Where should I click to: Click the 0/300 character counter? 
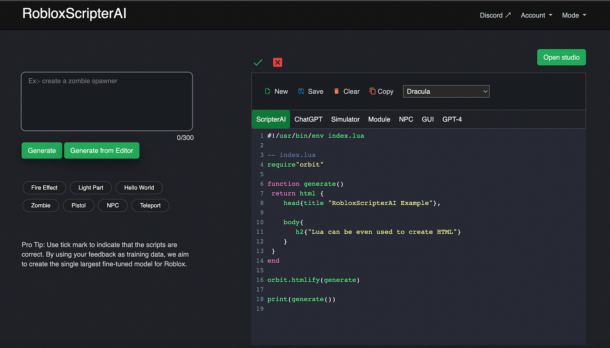185,138
